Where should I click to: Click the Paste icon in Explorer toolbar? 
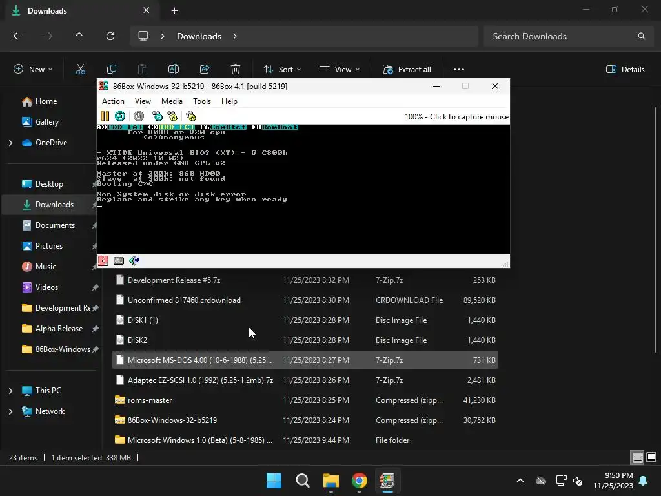(x=143, y=70)
